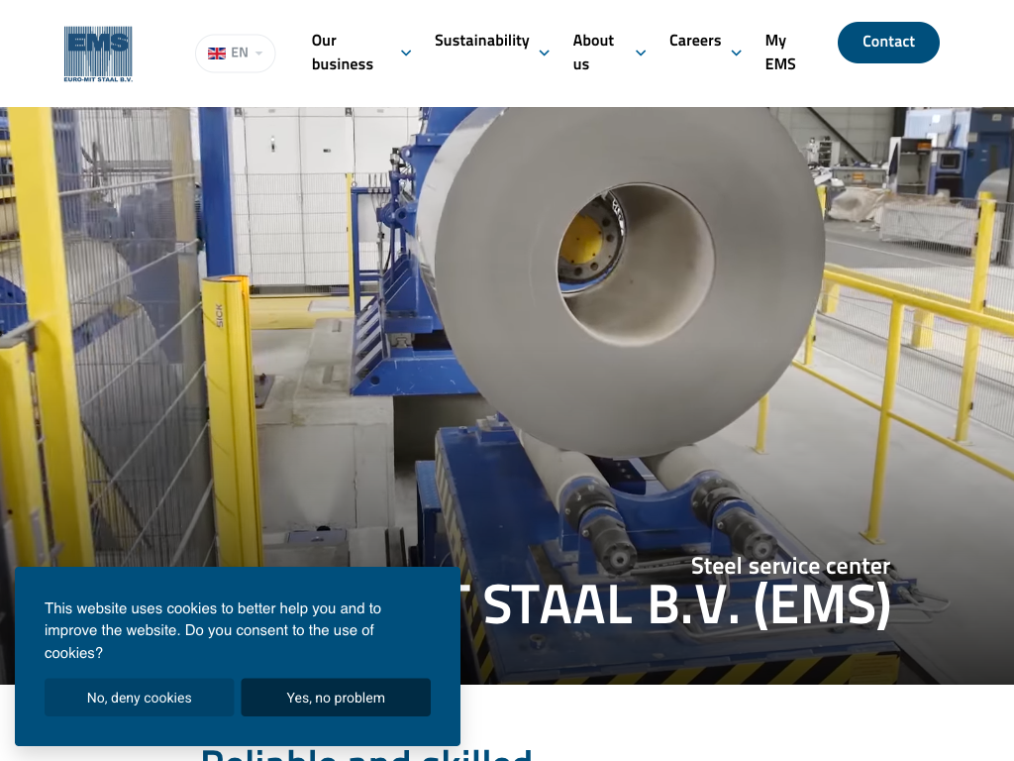The width and height of the screenshot is (1014, 761).
Task: Expand the chevron next to Sustainability
Action: [x=545, y=54]
